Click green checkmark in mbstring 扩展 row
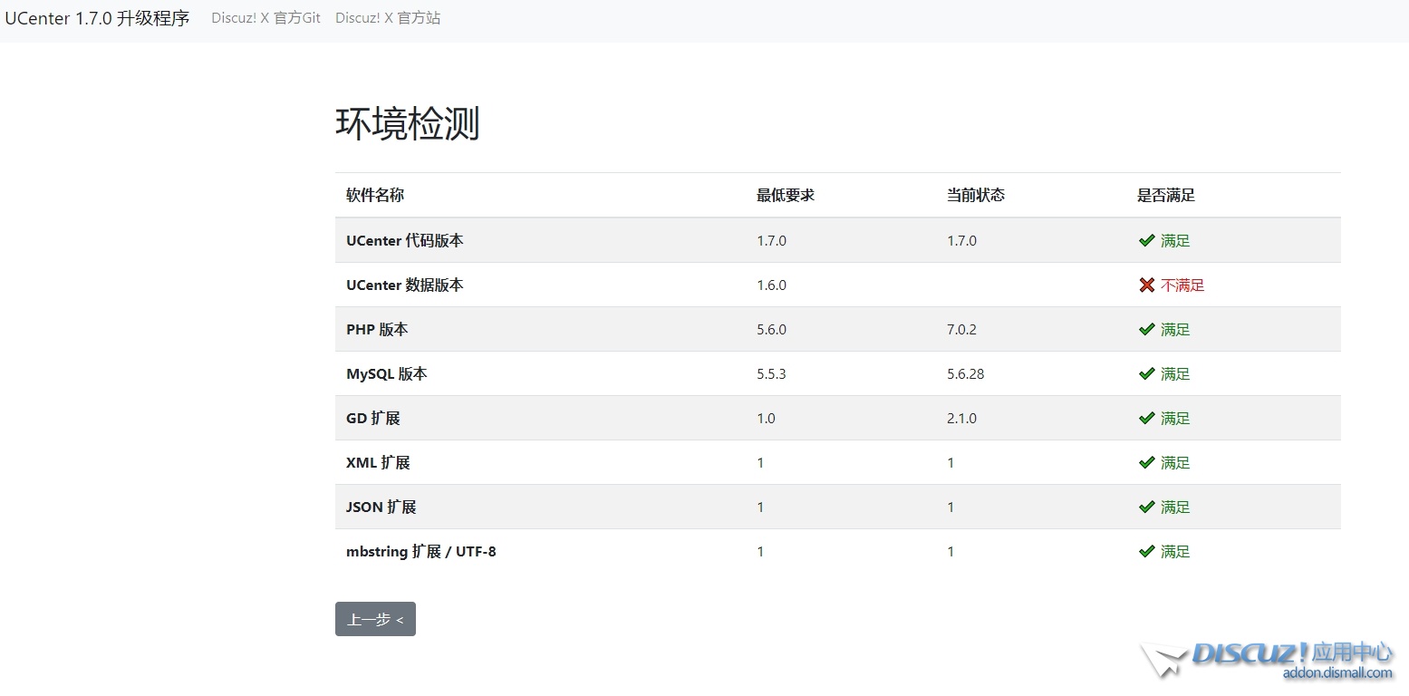1409x696 pixels. 1146,551
